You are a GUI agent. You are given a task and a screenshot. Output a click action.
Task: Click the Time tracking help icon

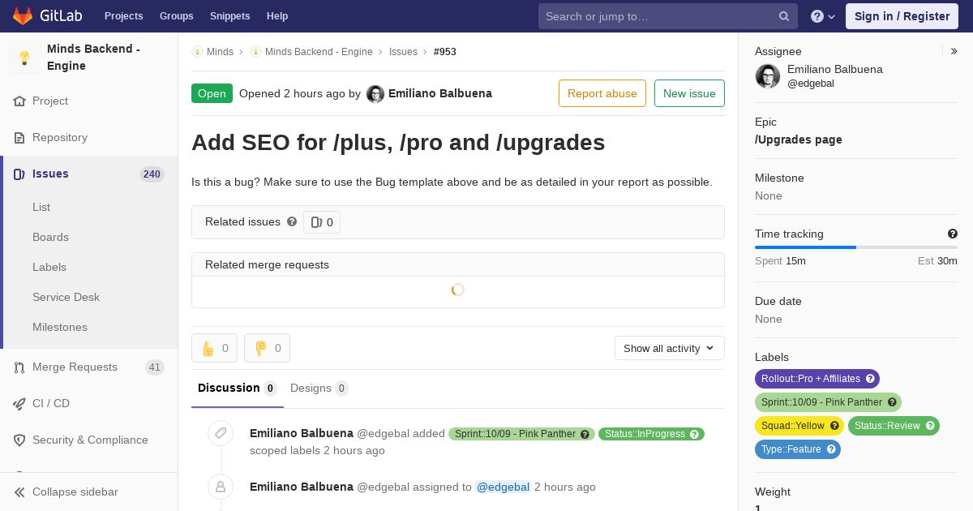(953, 234)
